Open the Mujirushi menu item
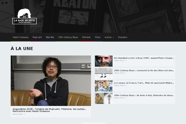 click(37, 37)
